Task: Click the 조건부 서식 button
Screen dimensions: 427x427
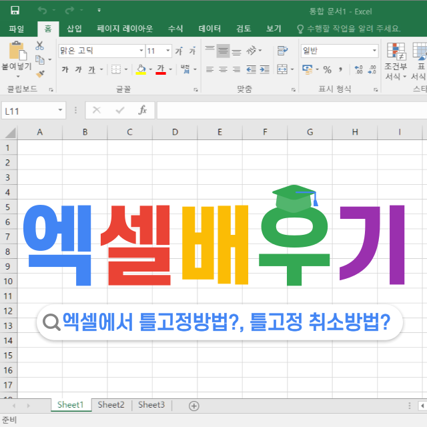Action: pos(396,61)
